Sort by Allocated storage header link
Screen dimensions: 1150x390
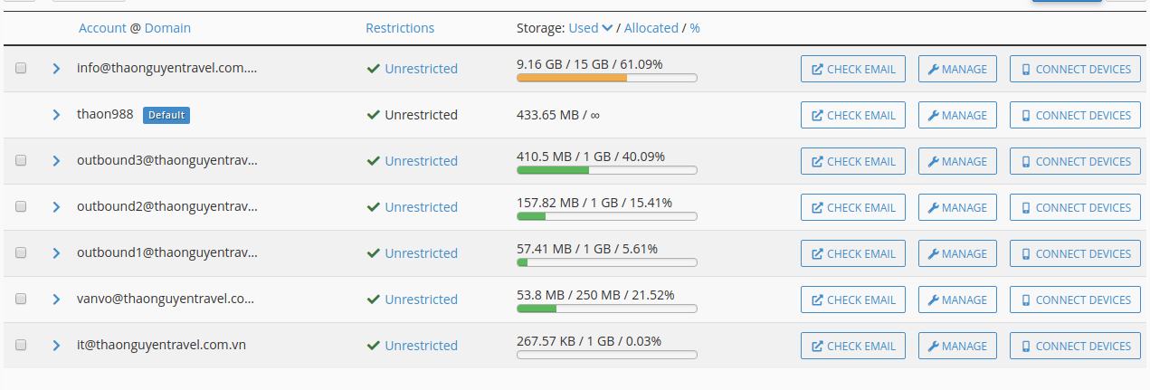651,28
